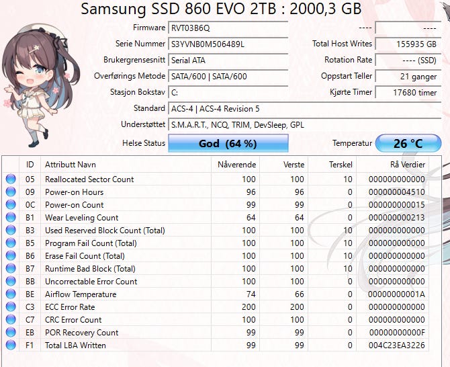450x367 pixels.
Task: Select the serial number field S3YVNB0M506489L
Action: coord(228,44)
